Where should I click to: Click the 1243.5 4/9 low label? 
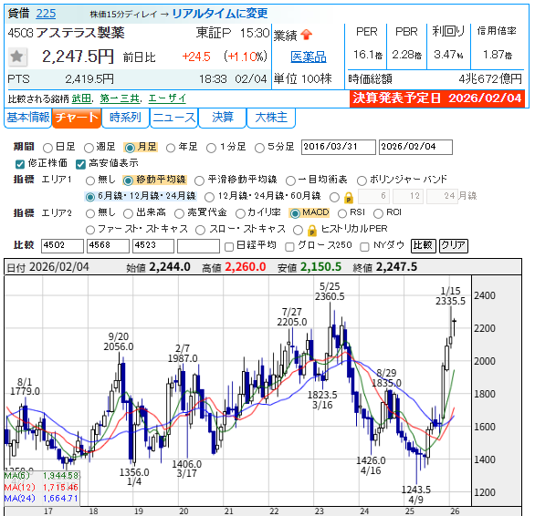pos(416,494)
